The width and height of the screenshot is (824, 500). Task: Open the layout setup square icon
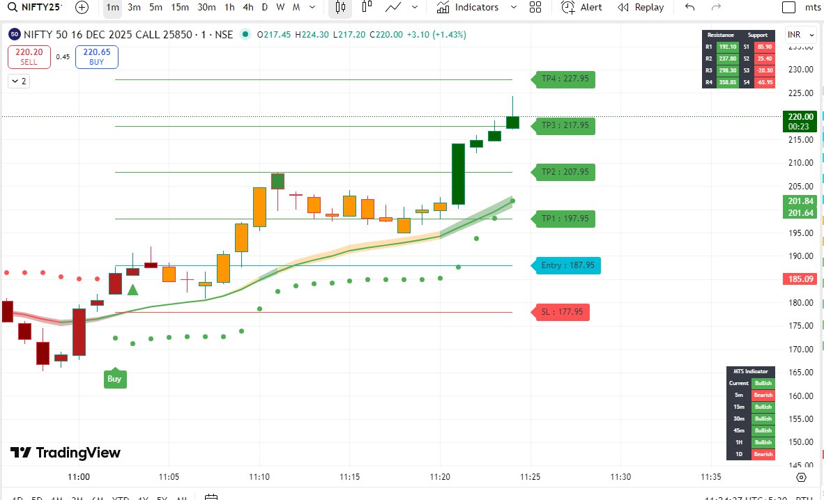(x=788, y=8)
